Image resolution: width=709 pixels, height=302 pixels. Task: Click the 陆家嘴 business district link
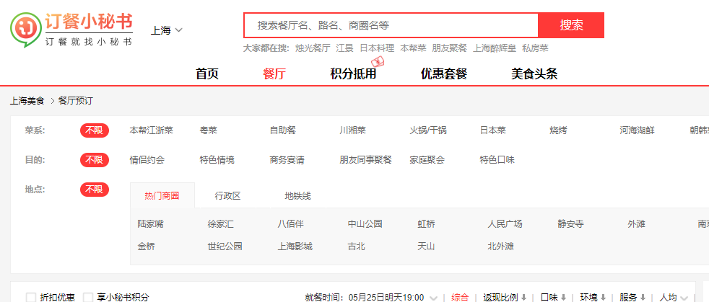(x=151, y=224)
